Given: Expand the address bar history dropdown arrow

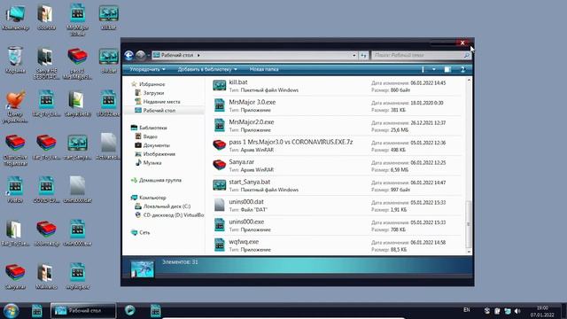Looking at the screenshot, I should click(354, 55).
